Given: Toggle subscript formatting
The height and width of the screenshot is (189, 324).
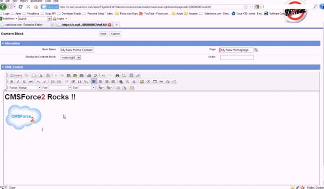Looking at the screenshot, I should click(x=38, y=82).
